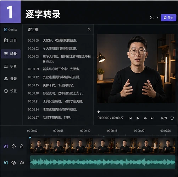Click the round icon next to V1 label
Screen dimensions: 178x177
tap(13, 146)
